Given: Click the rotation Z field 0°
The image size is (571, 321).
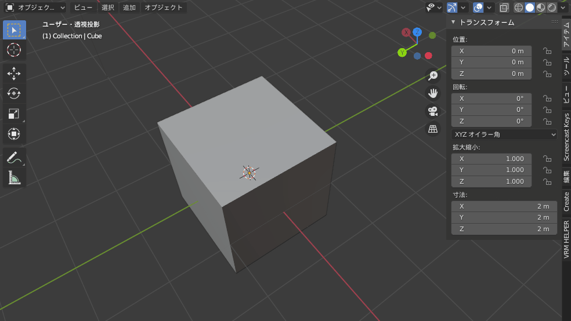Looking at the screenshot, I should (x=492, y=122).
